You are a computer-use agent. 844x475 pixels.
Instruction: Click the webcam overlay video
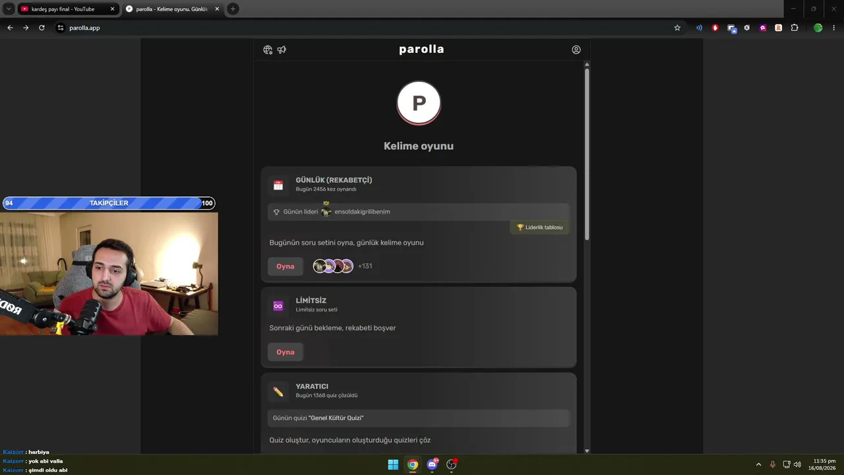click(x=109, y=274)
